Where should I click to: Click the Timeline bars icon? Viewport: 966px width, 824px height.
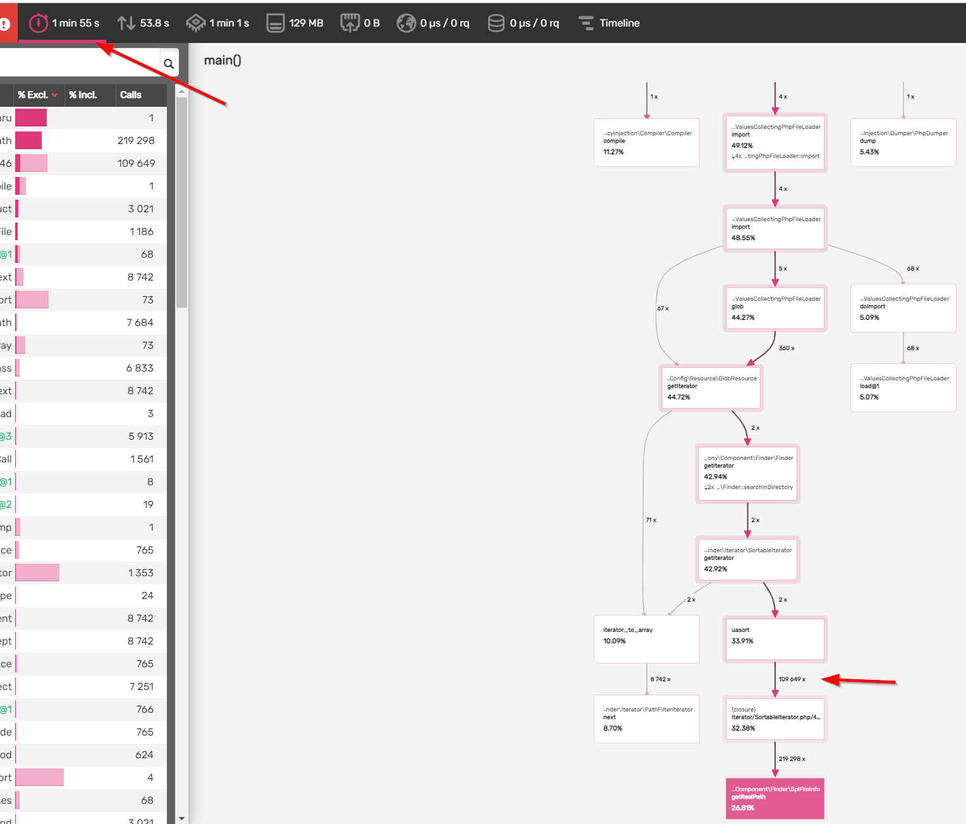[587, 23]
